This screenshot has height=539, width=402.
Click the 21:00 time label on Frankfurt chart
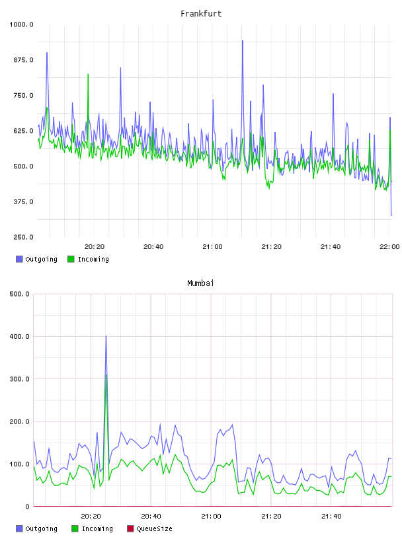click(x=212, y=247)
